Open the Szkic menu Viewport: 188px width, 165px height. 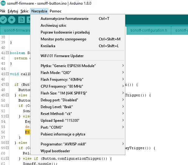pos(25,11)
